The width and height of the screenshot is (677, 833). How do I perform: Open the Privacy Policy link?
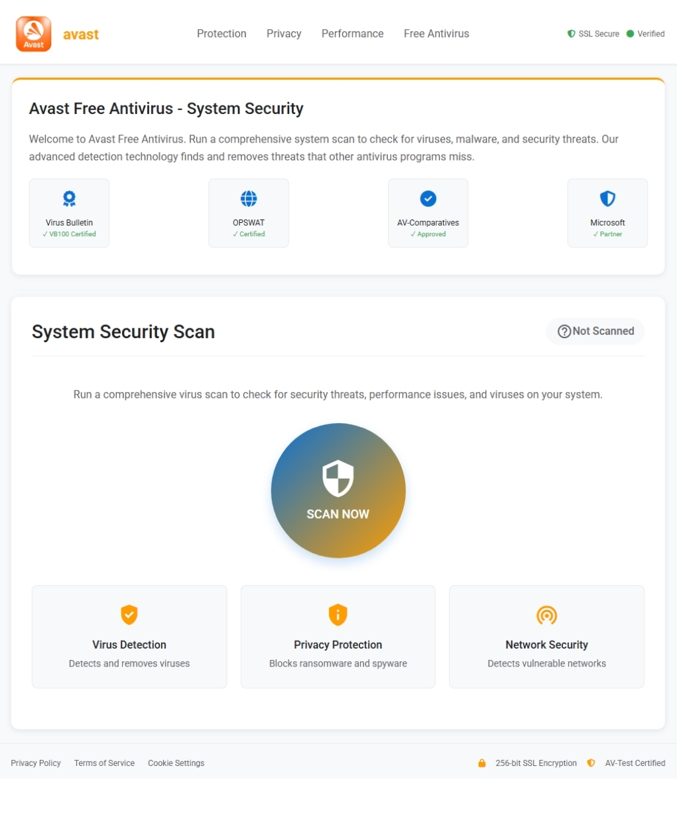36,763
